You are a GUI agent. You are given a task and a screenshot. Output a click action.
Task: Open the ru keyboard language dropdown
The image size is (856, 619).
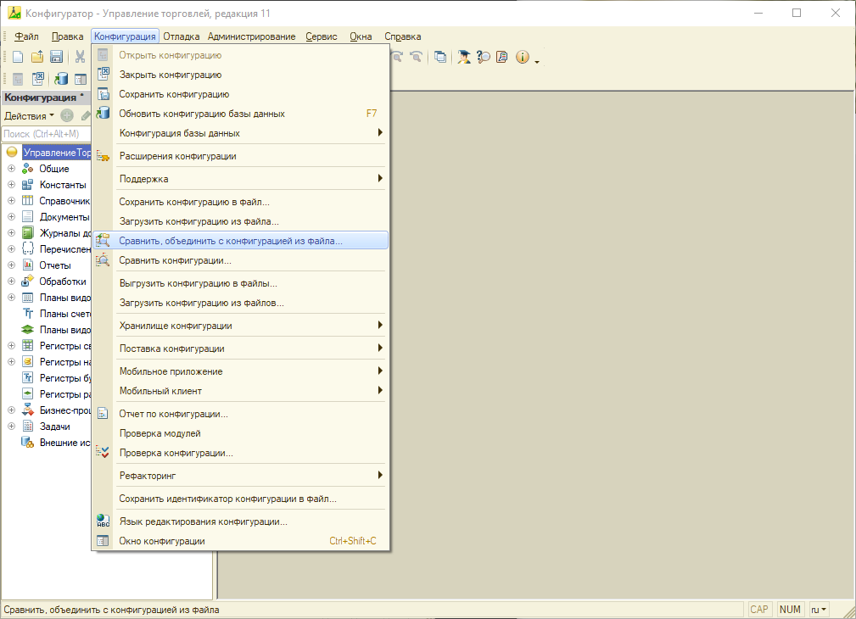pyautogui.click(x=819, y=609)
